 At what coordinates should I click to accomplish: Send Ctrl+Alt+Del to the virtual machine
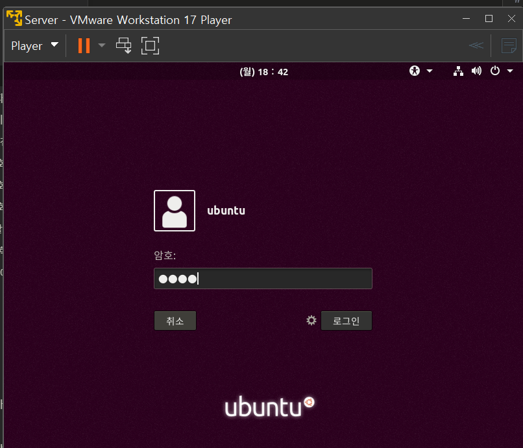124,45
